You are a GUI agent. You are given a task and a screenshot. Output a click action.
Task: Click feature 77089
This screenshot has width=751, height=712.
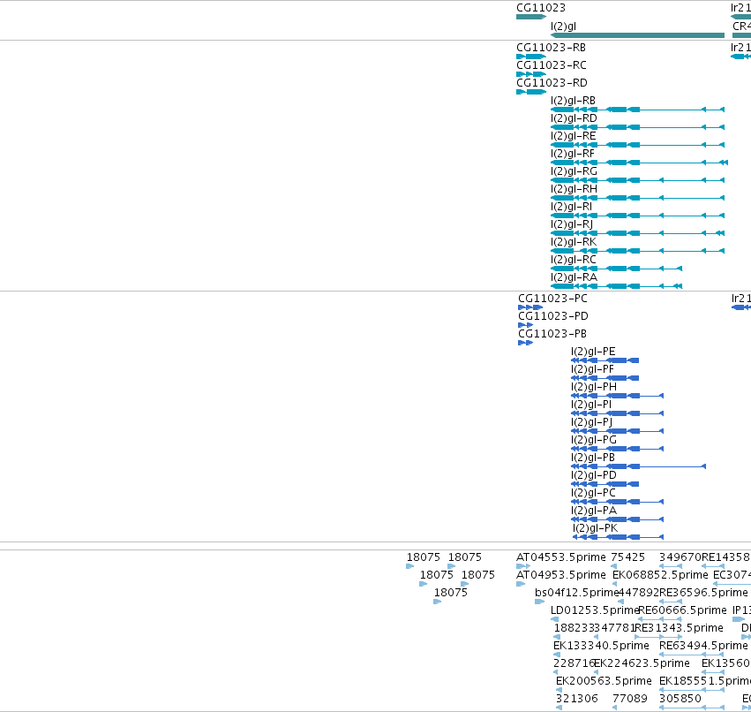click(x=615, y=708)
